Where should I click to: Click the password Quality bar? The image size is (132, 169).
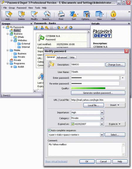(98, 88)
